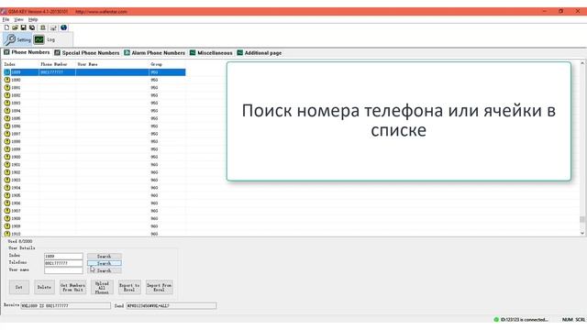Open a file with the folder toolbar icon
Image resolution: width=587 pixels, height=330 pixels.
(x=15, y=27)
